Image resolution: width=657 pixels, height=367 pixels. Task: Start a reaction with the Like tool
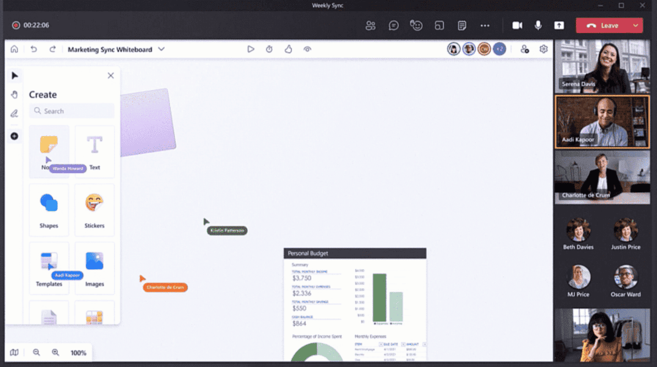[288, 49]
